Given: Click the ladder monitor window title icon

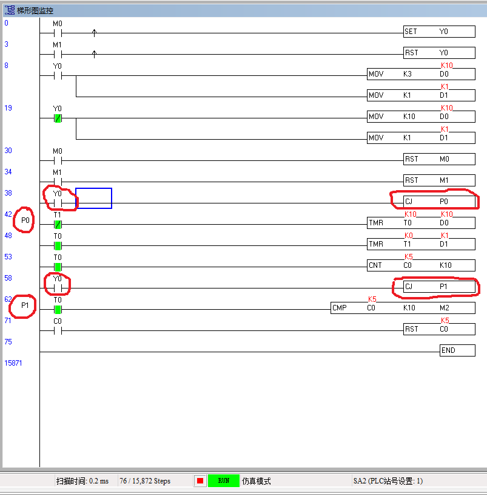Looking at the screenshot, I should point(10,10).
